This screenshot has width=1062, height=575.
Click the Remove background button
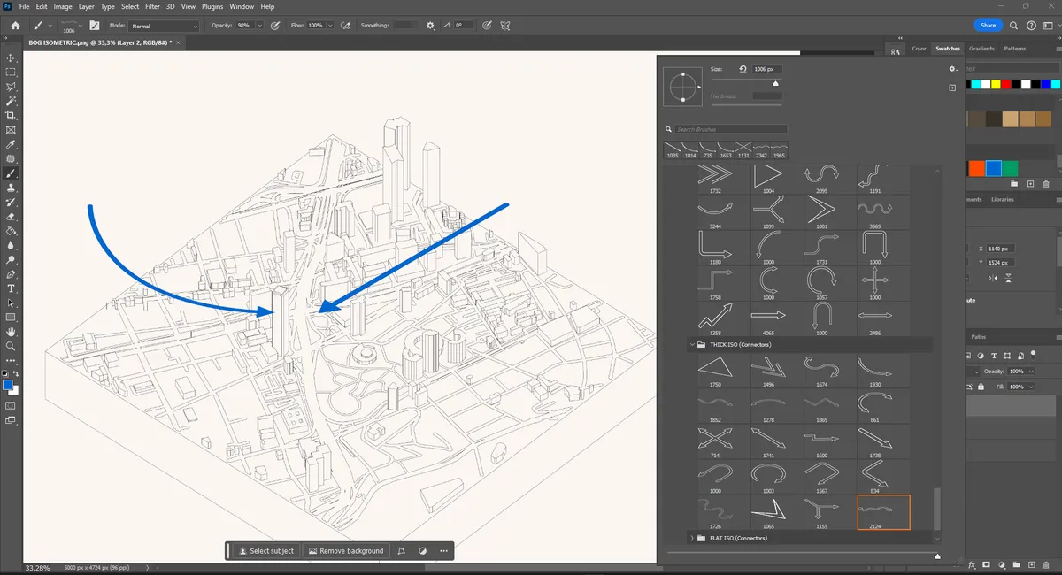345,550
